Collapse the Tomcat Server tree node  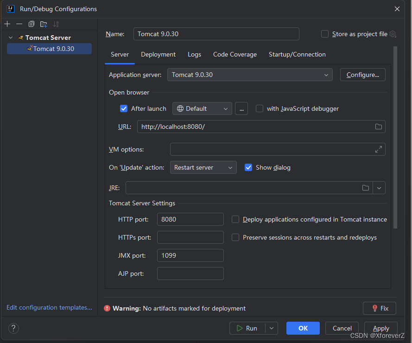11,38
